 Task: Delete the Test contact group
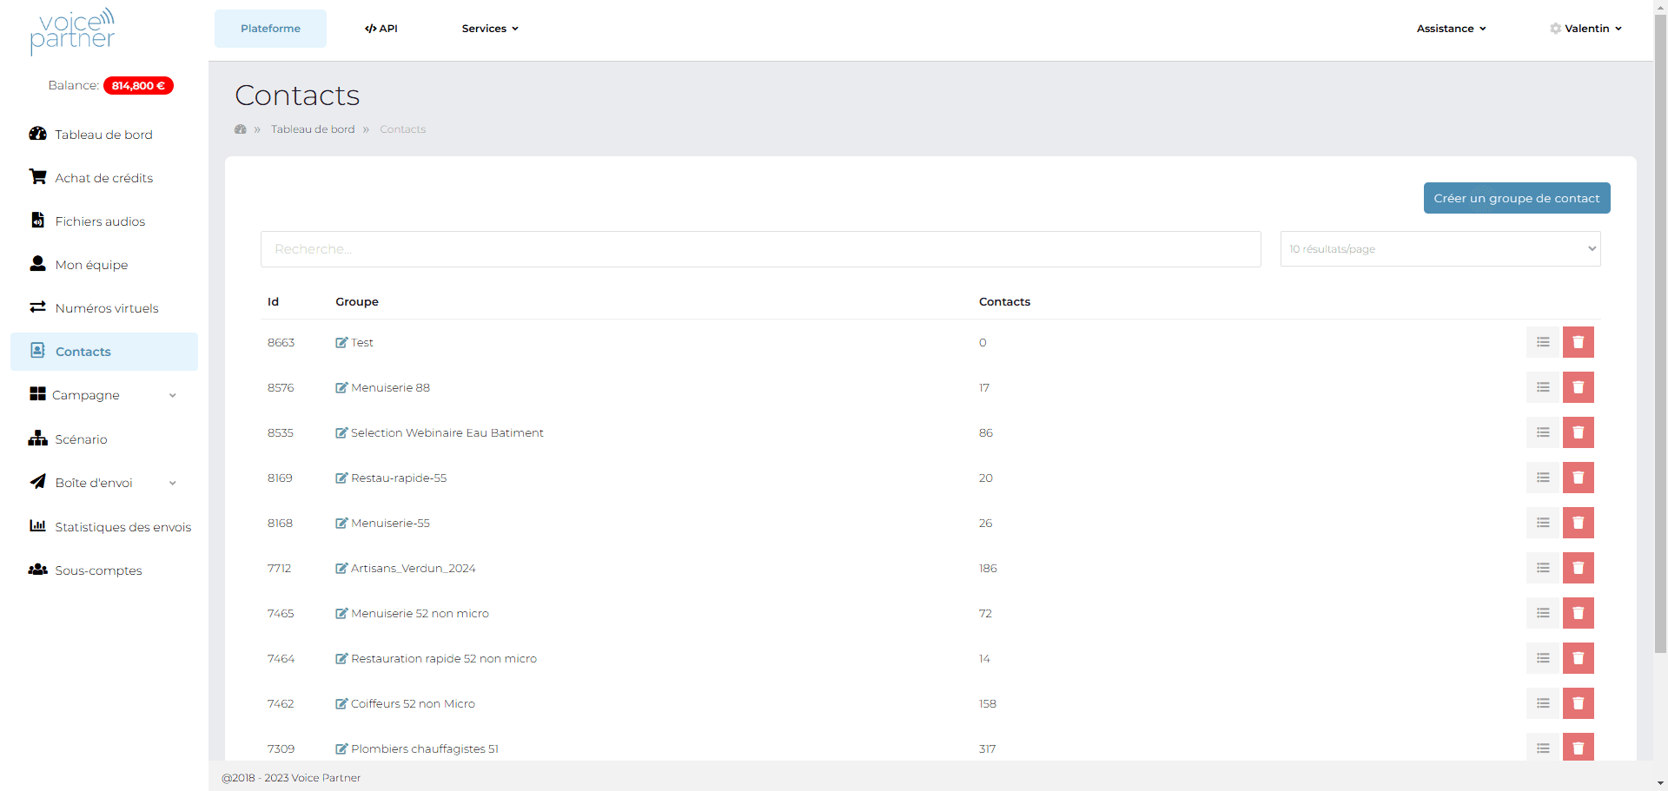click(x=1578, y=342)
